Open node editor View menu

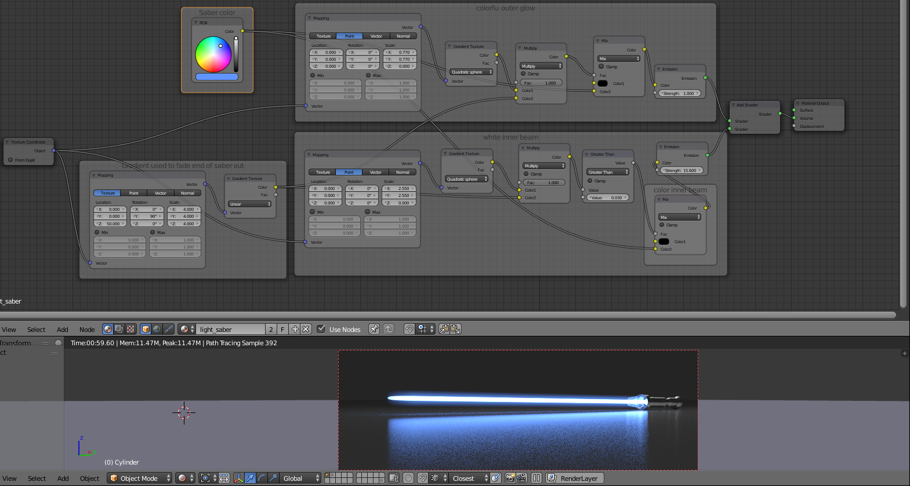click(9, 330)
